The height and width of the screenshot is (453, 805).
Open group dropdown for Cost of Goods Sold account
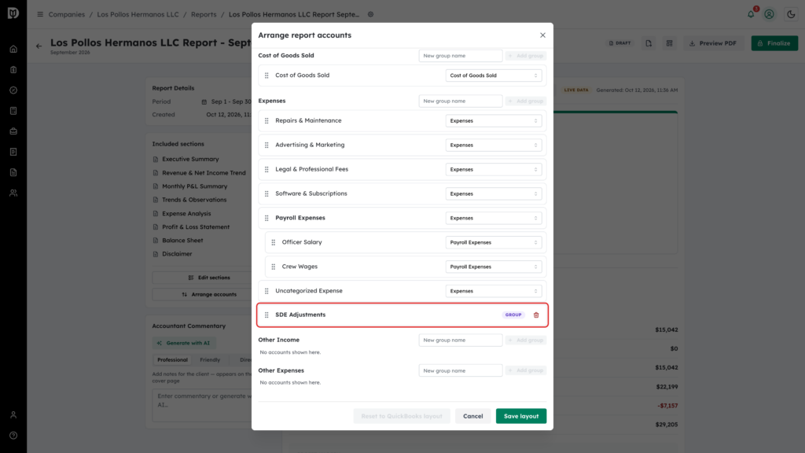pyautogui.click(x=494, y=75)
